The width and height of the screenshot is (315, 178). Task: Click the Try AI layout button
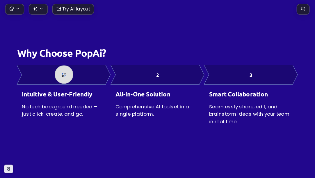coord(73,9)
